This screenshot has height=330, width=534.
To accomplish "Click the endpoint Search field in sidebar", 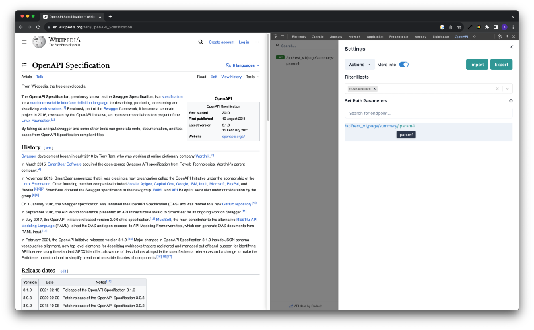I will pyautogui.click(x=304, y=46).
